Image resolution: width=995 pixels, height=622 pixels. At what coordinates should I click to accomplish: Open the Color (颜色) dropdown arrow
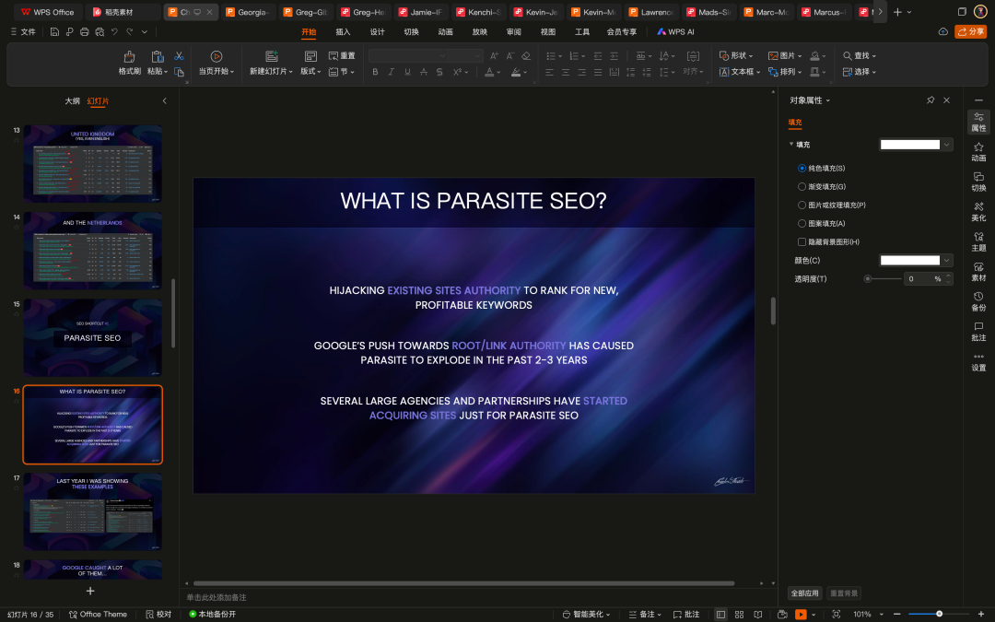point(947,260)
